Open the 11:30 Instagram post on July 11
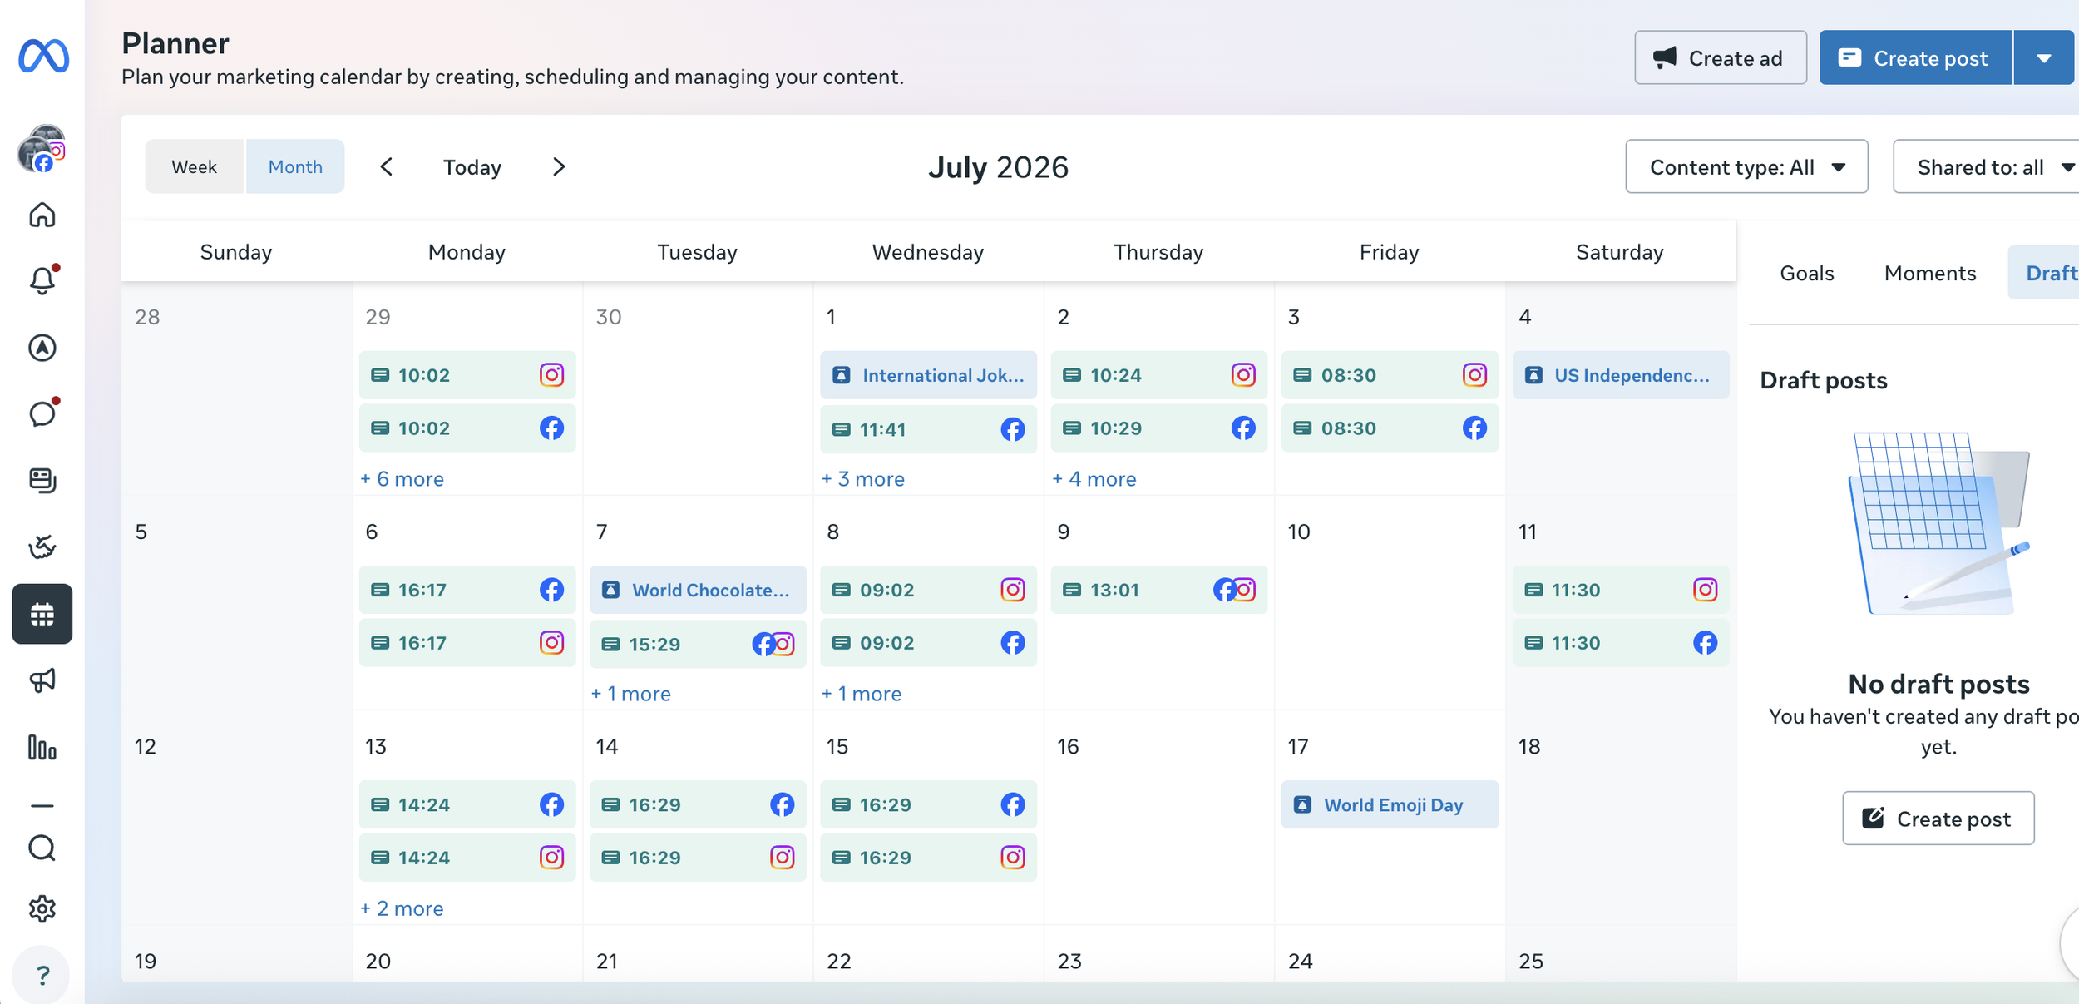This screenshot has width=2079, height=1004. click(x=1621, y=590)
